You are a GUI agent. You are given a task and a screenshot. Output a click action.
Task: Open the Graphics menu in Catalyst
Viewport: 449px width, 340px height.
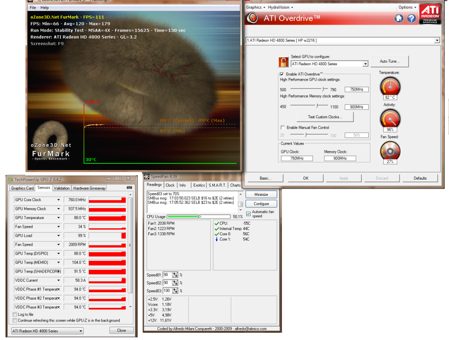pos(255,7)
